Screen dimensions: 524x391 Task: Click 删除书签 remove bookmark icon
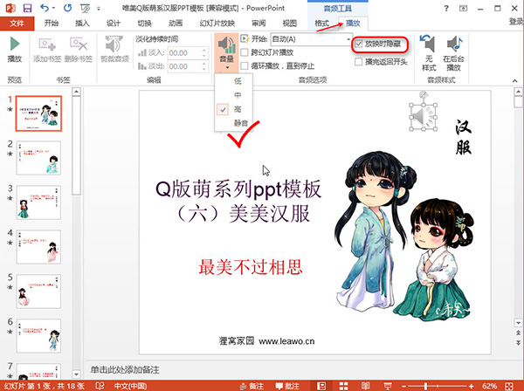pyautogui.click(x=79, y=50)
